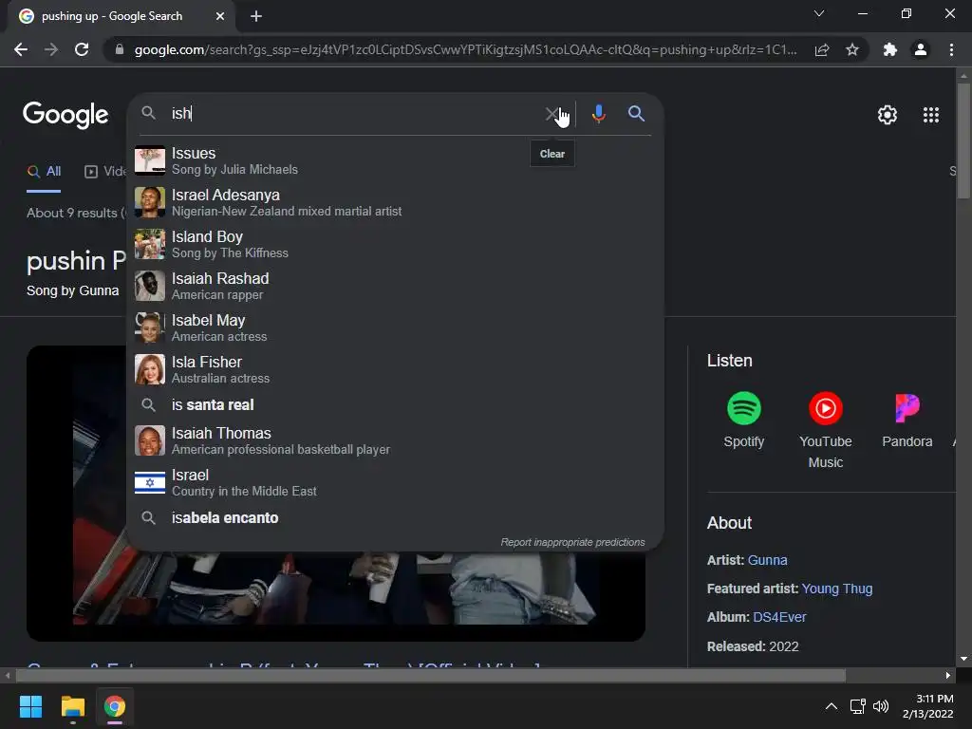This screenshot has width=972, height=729.
Task: Click the horizontal page scrollbar
Action: [430, 675]
